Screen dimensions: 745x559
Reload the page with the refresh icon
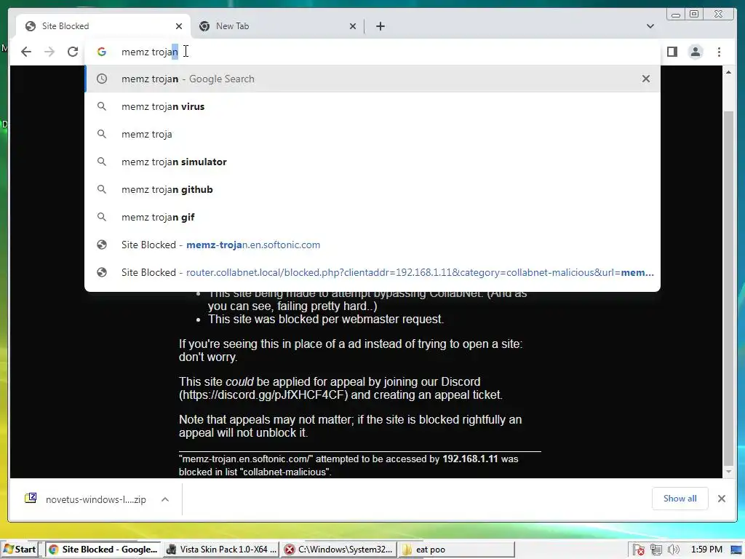pos(73,52)
